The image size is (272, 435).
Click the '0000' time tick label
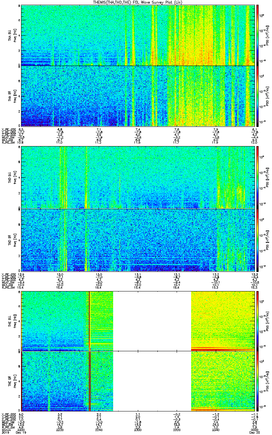pyautogui.click(x=254, y=429)
